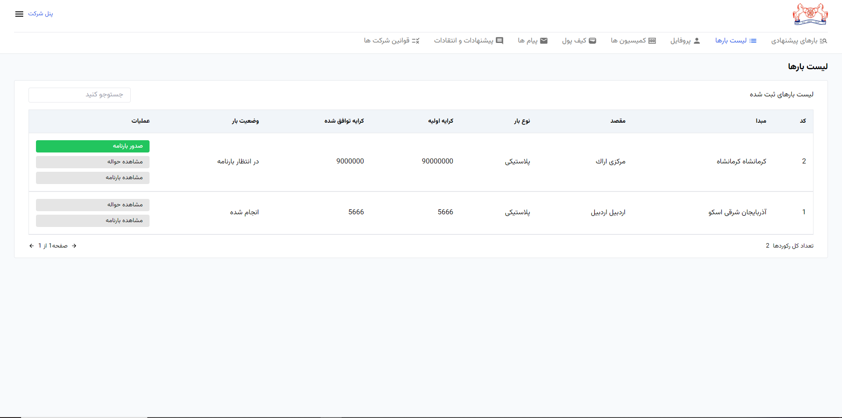Click the green صدور بارنامه button
842x418 pixels.
93,146
